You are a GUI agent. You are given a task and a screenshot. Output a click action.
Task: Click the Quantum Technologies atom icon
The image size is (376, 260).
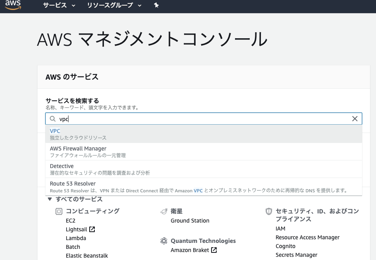[x=163, y=241]
